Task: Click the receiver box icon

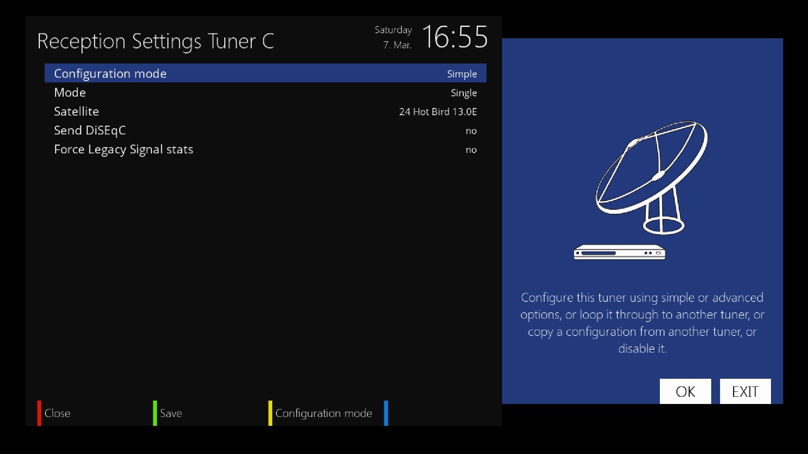Action: (x=619, y=252)
